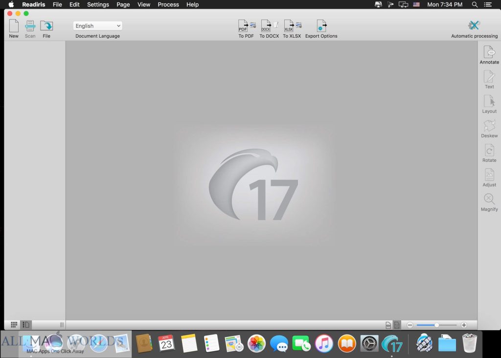
Task: Open iBooks from the Dock
Action: tap(347, 344)
